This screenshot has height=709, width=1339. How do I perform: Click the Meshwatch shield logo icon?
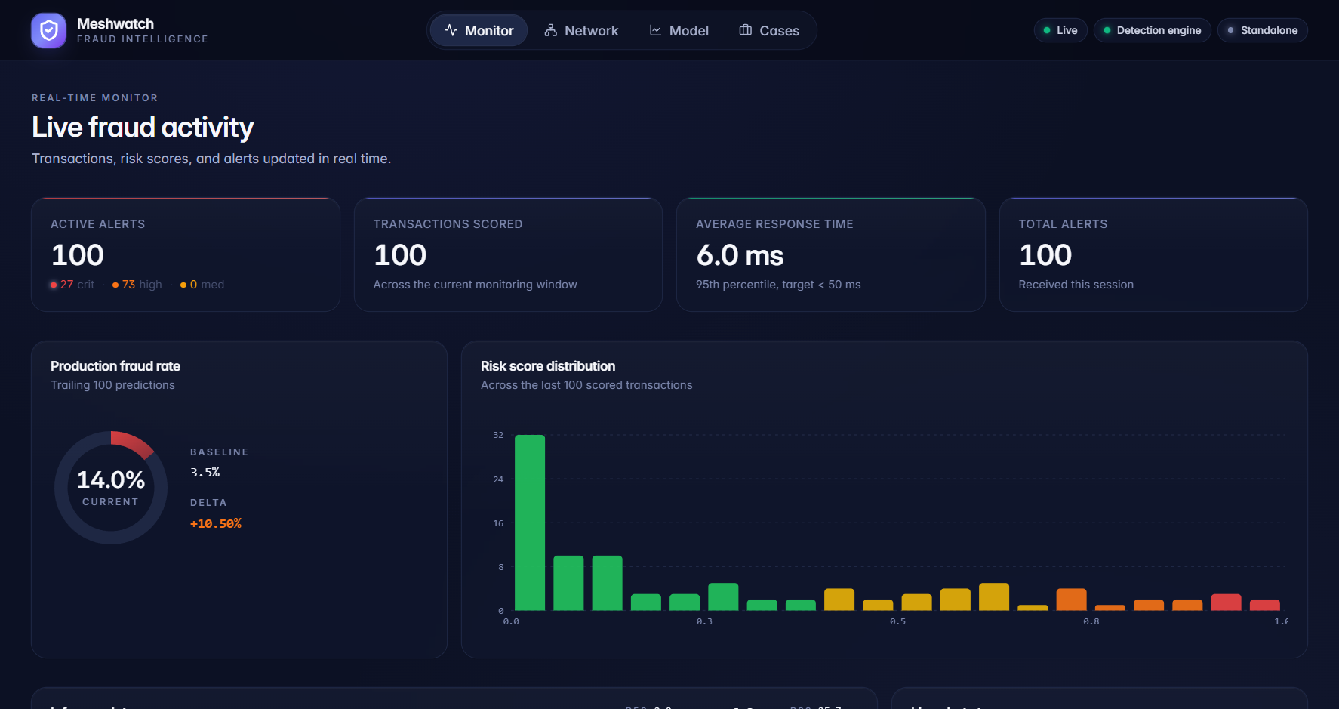pos(48,30)
